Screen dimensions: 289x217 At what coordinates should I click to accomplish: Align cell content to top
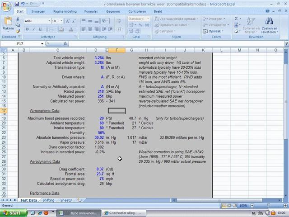84,21
